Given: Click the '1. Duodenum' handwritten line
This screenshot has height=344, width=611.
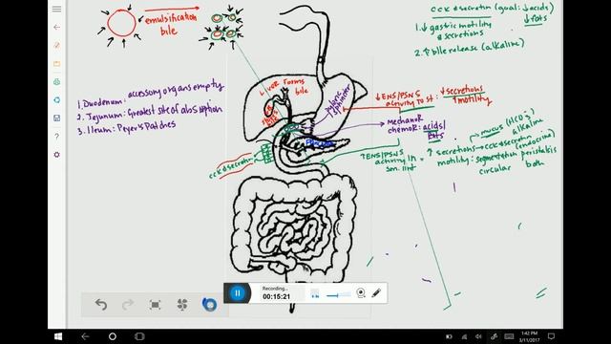Looking at the screenshot, I should [x=151, y=95].
